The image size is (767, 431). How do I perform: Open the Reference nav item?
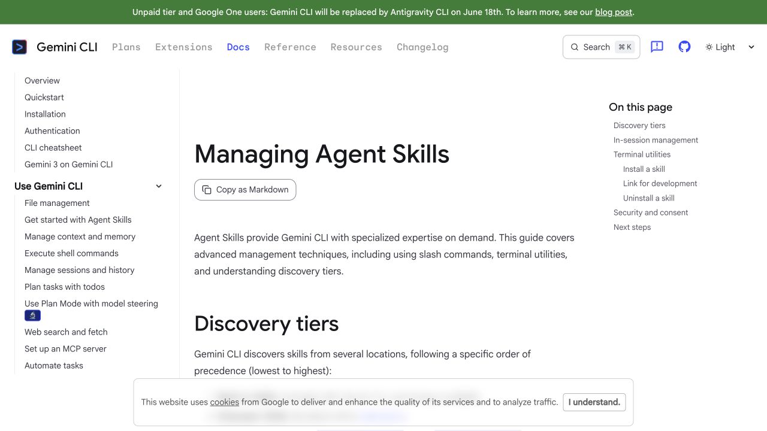290,47
